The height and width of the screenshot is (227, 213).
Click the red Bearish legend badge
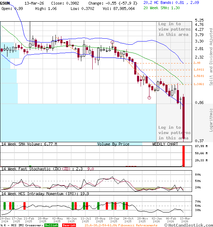click(x=69, y=225)
